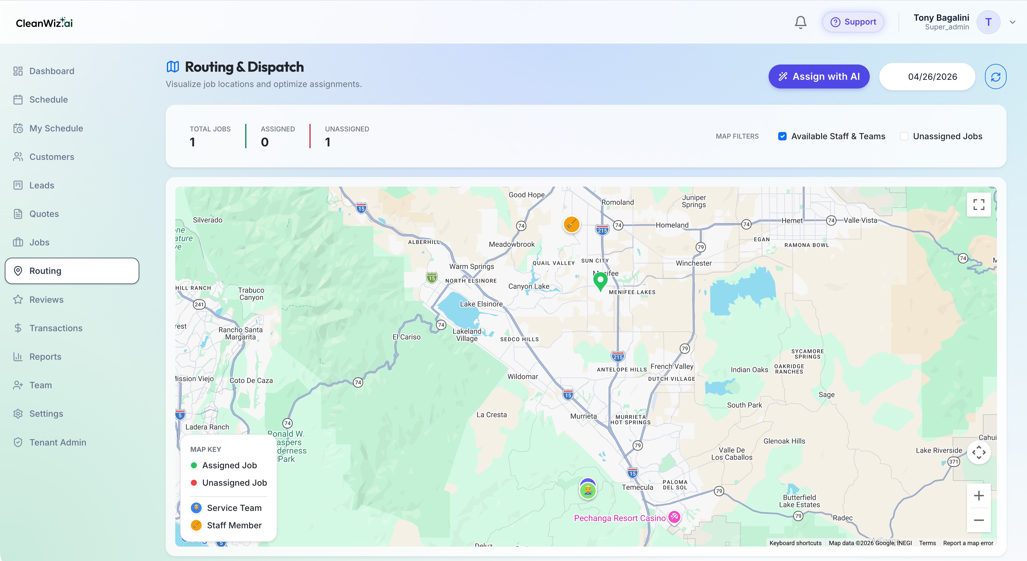The width and height of the screenshot is (1027, 561).
Task: Click the Assigned count
Action: point(265,142)
